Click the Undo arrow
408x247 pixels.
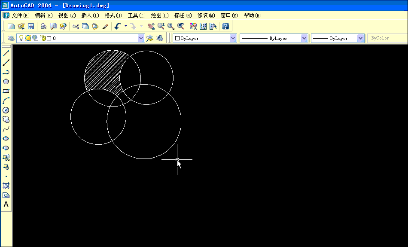[118, 26]
